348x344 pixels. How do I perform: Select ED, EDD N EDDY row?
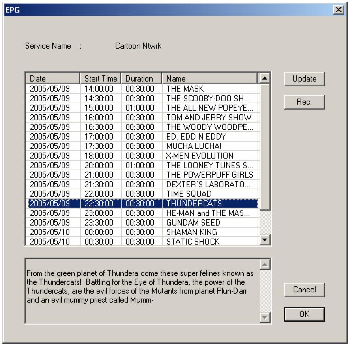click(x=142, y=136)
